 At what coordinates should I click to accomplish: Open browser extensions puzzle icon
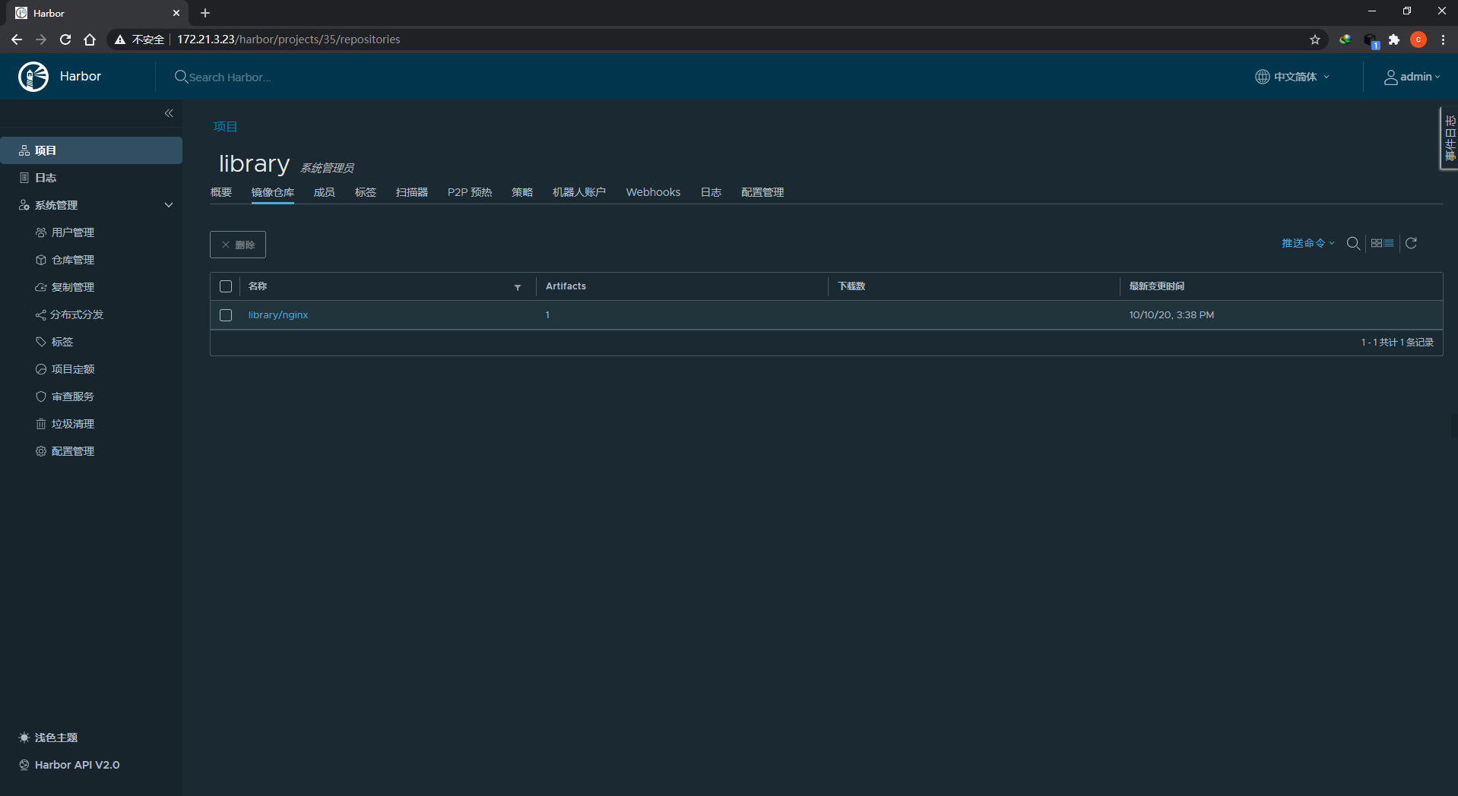(1394, 39)
